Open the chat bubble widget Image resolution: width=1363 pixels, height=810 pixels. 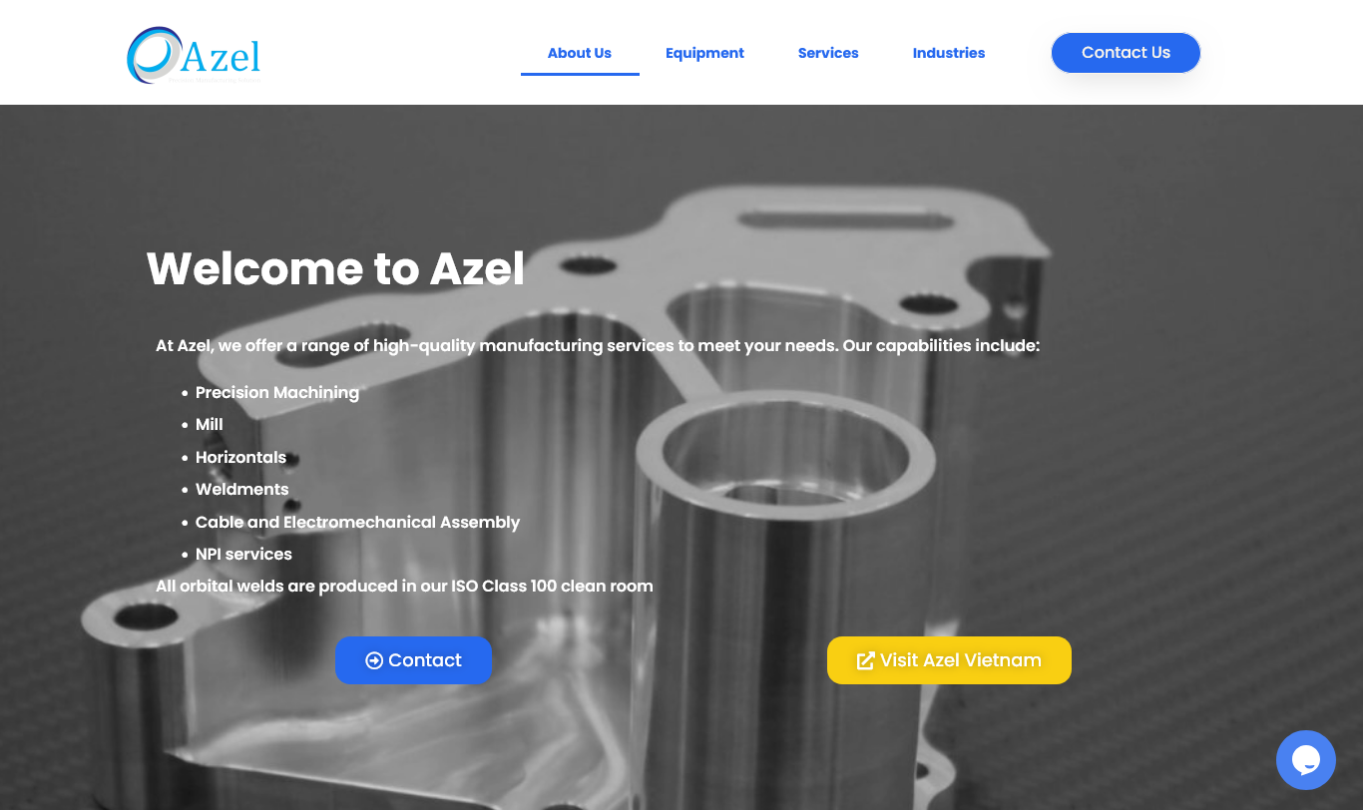click(x=1306, y=760)
